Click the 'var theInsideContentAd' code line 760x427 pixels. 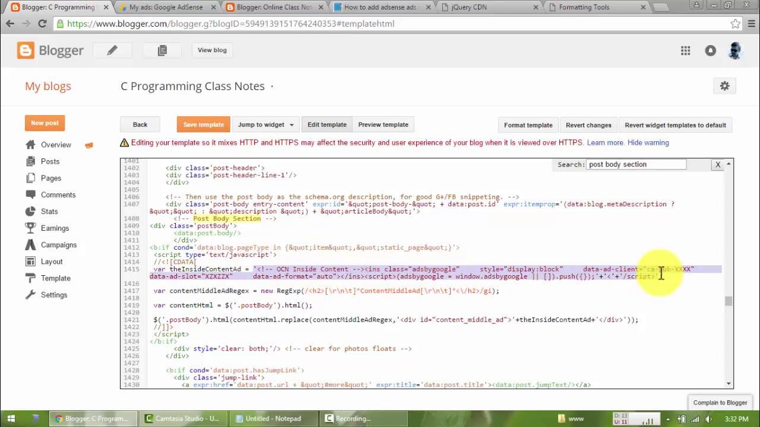(x=435, y=273)
